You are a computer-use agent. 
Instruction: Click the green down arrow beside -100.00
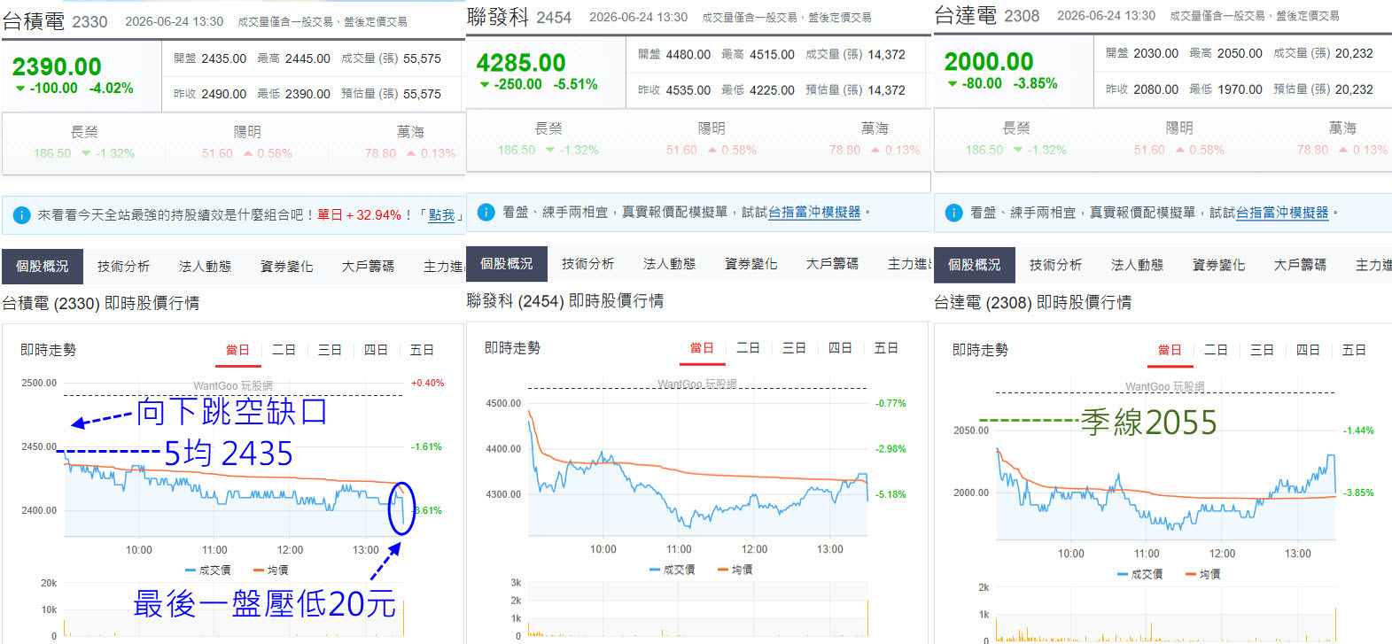(20, 89)
